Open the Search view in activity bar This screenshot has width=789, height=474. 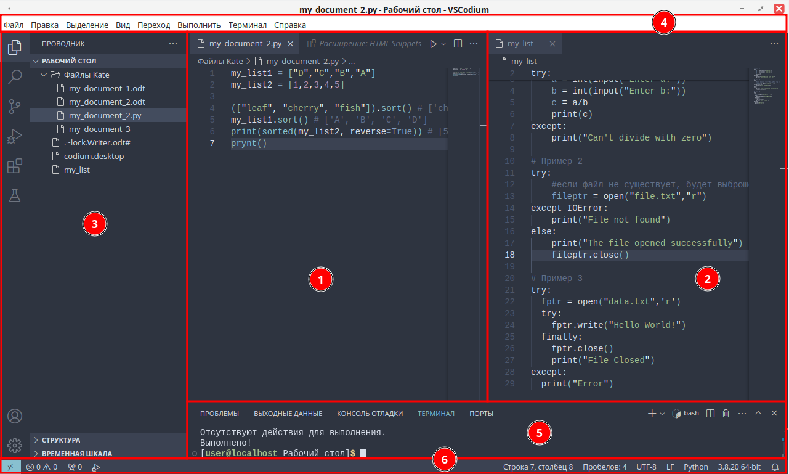click(x=15, y=77)
